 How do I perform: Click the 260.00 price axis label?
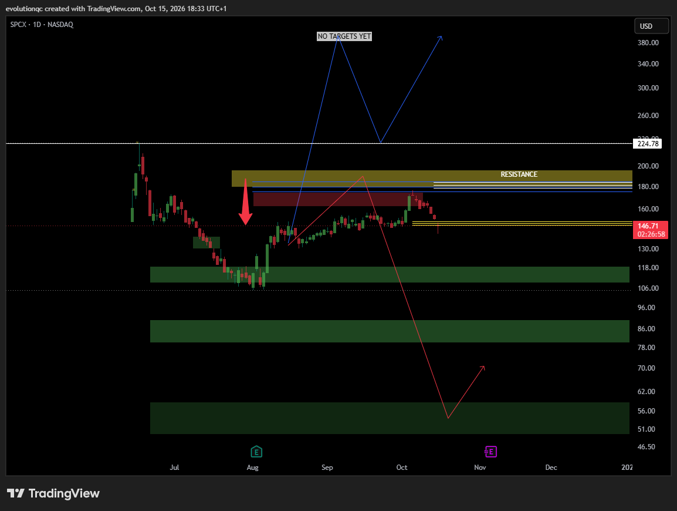pyautogui.click(x=648, y=116)
